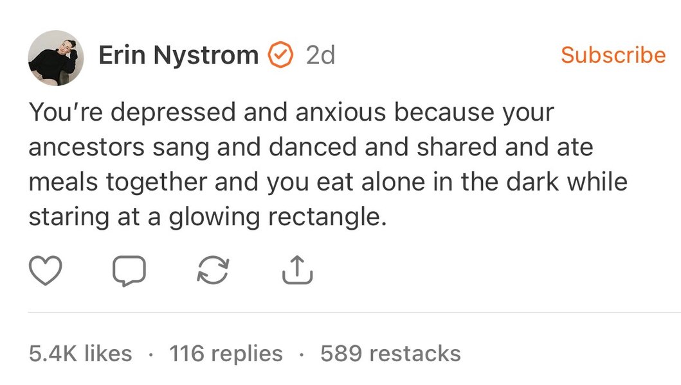The height and width of the screenshot is (385, 681).
Task: Click the word "ancestors" in the post
Action: [x=85, y=148]
